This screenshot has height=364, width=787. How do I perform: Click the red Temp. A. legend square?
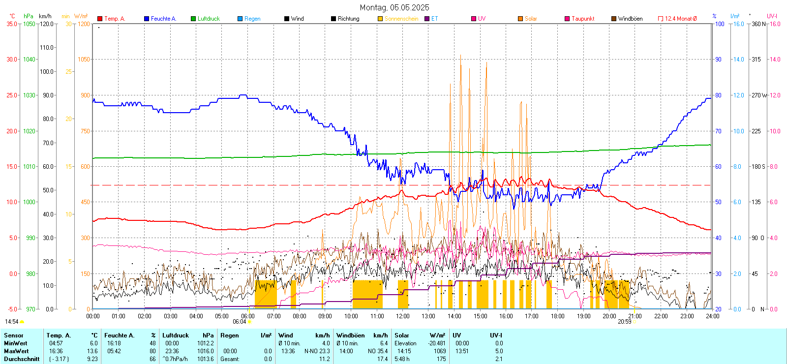pyautogui.click(x=100, y=19)
